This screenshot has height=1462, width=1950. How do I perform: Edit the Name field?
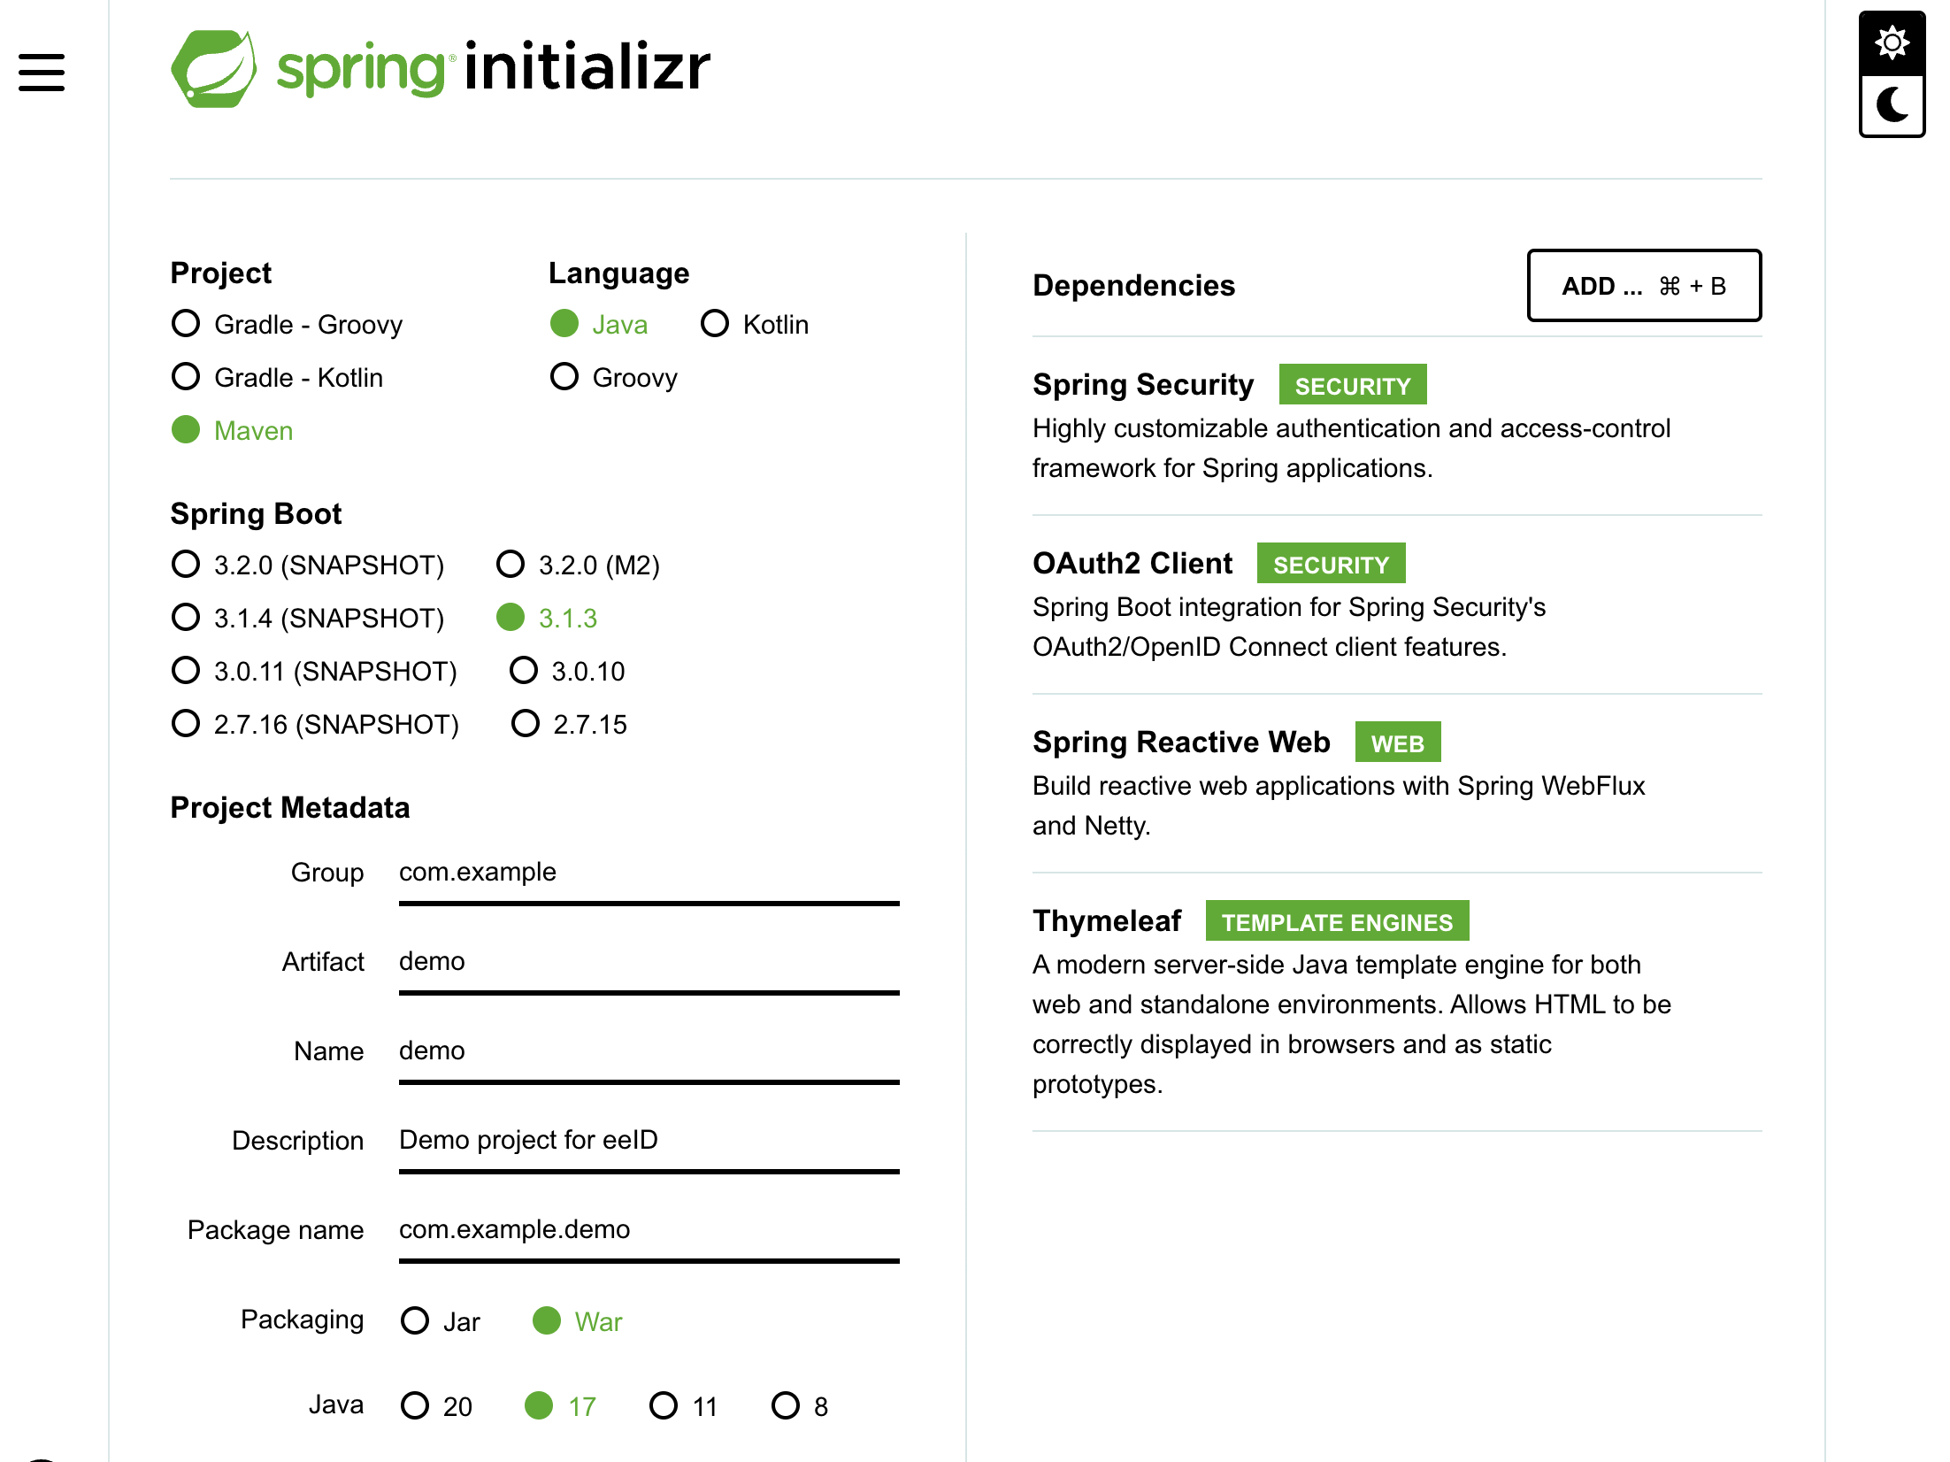pos(649,1053)
